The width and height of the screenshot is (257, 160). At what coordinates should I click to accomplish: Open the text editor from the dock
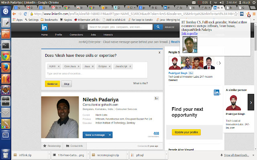[6, 22]
